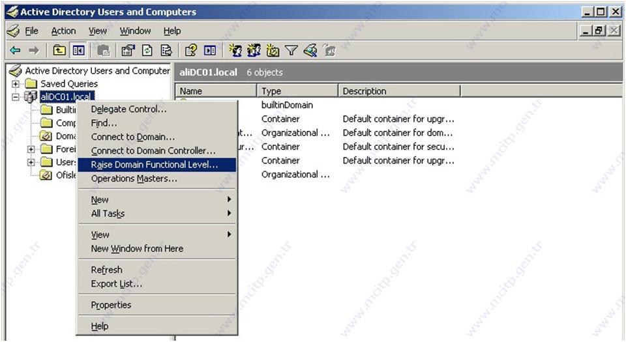This screenshot has width=626, height=342.
Task: Select Connect to Domain... entry
Action: click(x=157, y=137)
